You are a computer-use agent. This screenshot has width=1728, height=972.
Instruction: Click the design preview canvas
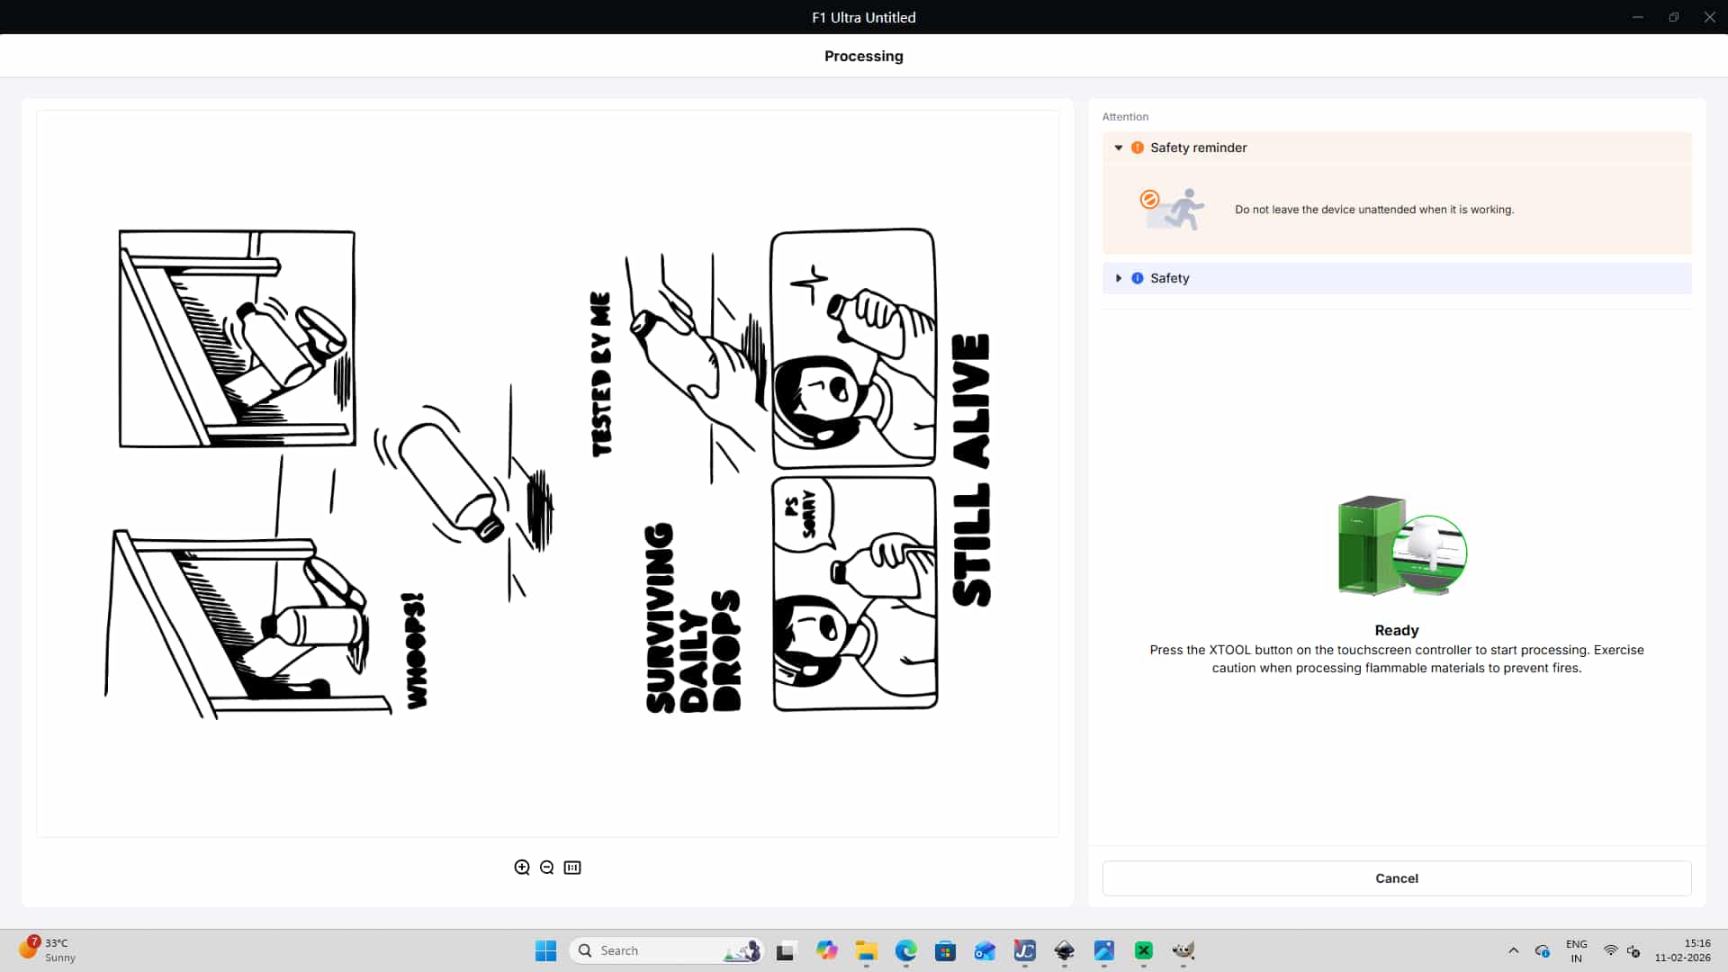click(547, 473)
